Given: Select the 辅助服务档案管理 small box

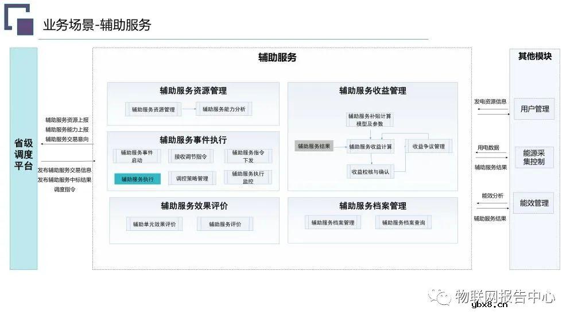Looking at the screenshot, I should [x=333, y=222].
